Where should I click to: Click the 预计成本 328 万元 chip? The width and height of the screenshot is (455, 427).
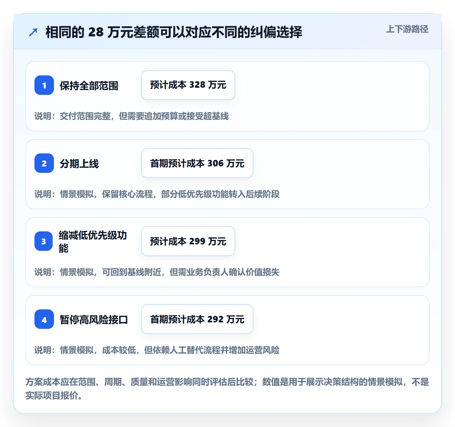coord(188,85)
